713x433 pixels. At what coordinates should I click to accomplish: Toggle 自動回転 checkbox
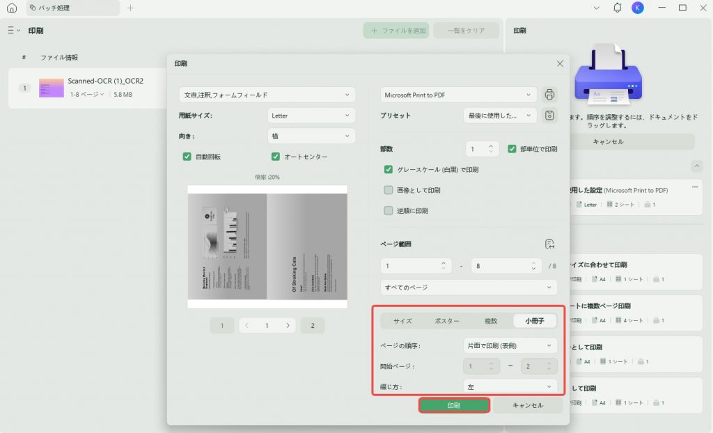pos(187,157)
